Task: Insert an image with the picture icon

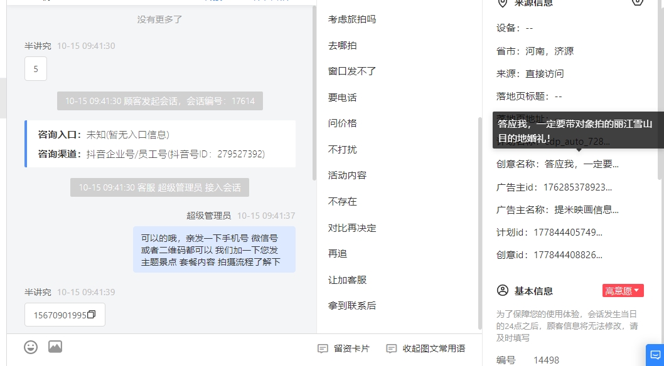Action: point(55,347)
